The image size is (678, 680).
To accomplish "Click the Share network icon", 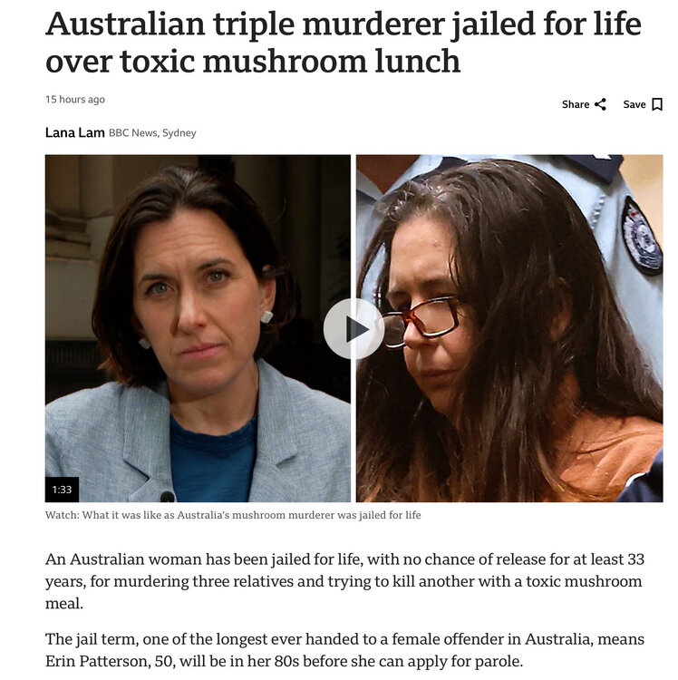I will pos(600,104).
